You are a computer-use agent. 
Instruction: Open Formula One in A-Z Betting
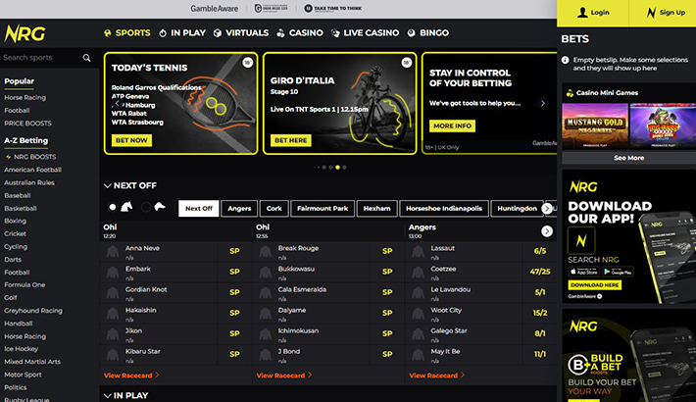(25, 284)
